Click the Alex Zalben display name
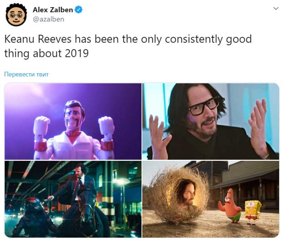 pyautogui.click(x=53, y=10)
